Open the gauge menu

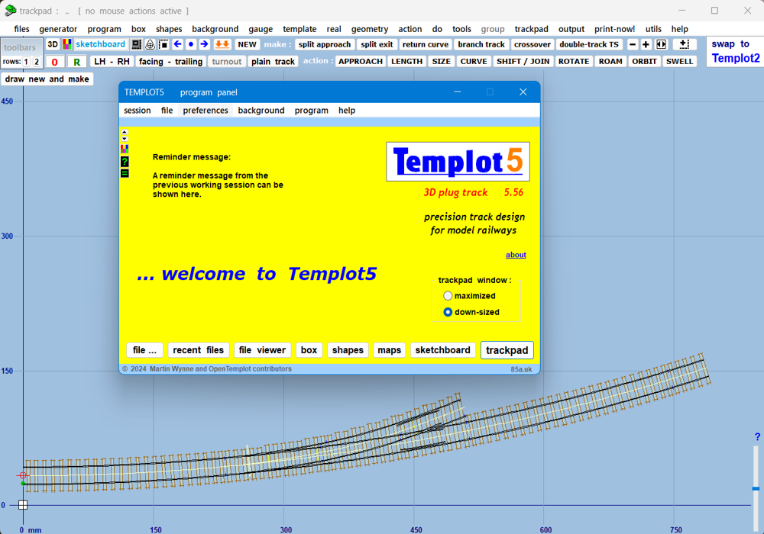point(261,29)
